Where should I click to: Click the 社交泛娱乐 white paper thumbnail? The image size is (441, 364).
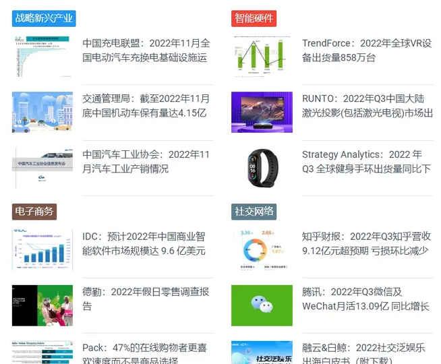tap(262, 353)
